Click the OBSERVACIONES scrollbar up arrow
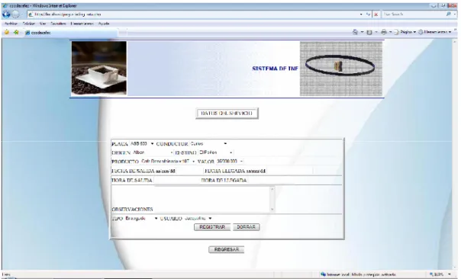 (x=272, y=189)
